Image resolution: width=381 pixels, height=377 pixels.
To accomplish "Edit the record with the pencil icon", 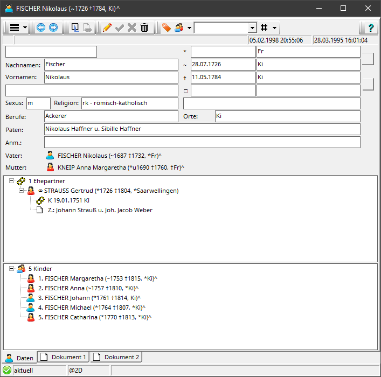I will (x=107, y=27).
